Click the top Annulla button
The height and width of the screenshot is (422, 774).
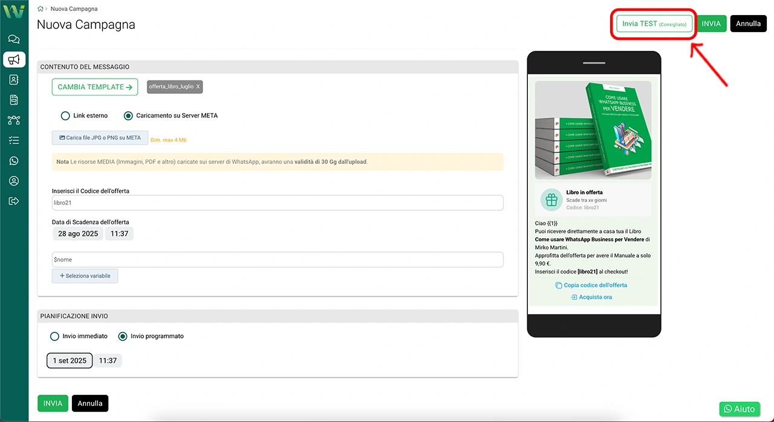coord(749,24)
